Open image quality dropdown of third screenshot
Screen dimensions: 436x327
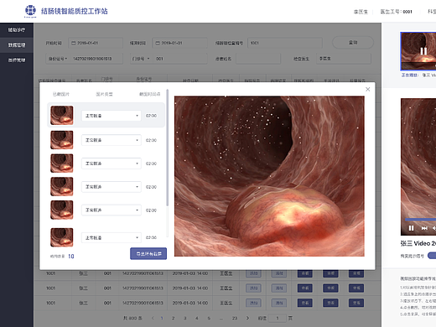click(112, 163)
